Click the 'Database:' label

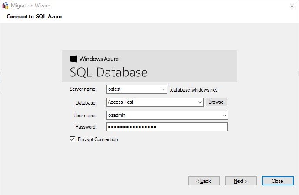tap(86, 103)
